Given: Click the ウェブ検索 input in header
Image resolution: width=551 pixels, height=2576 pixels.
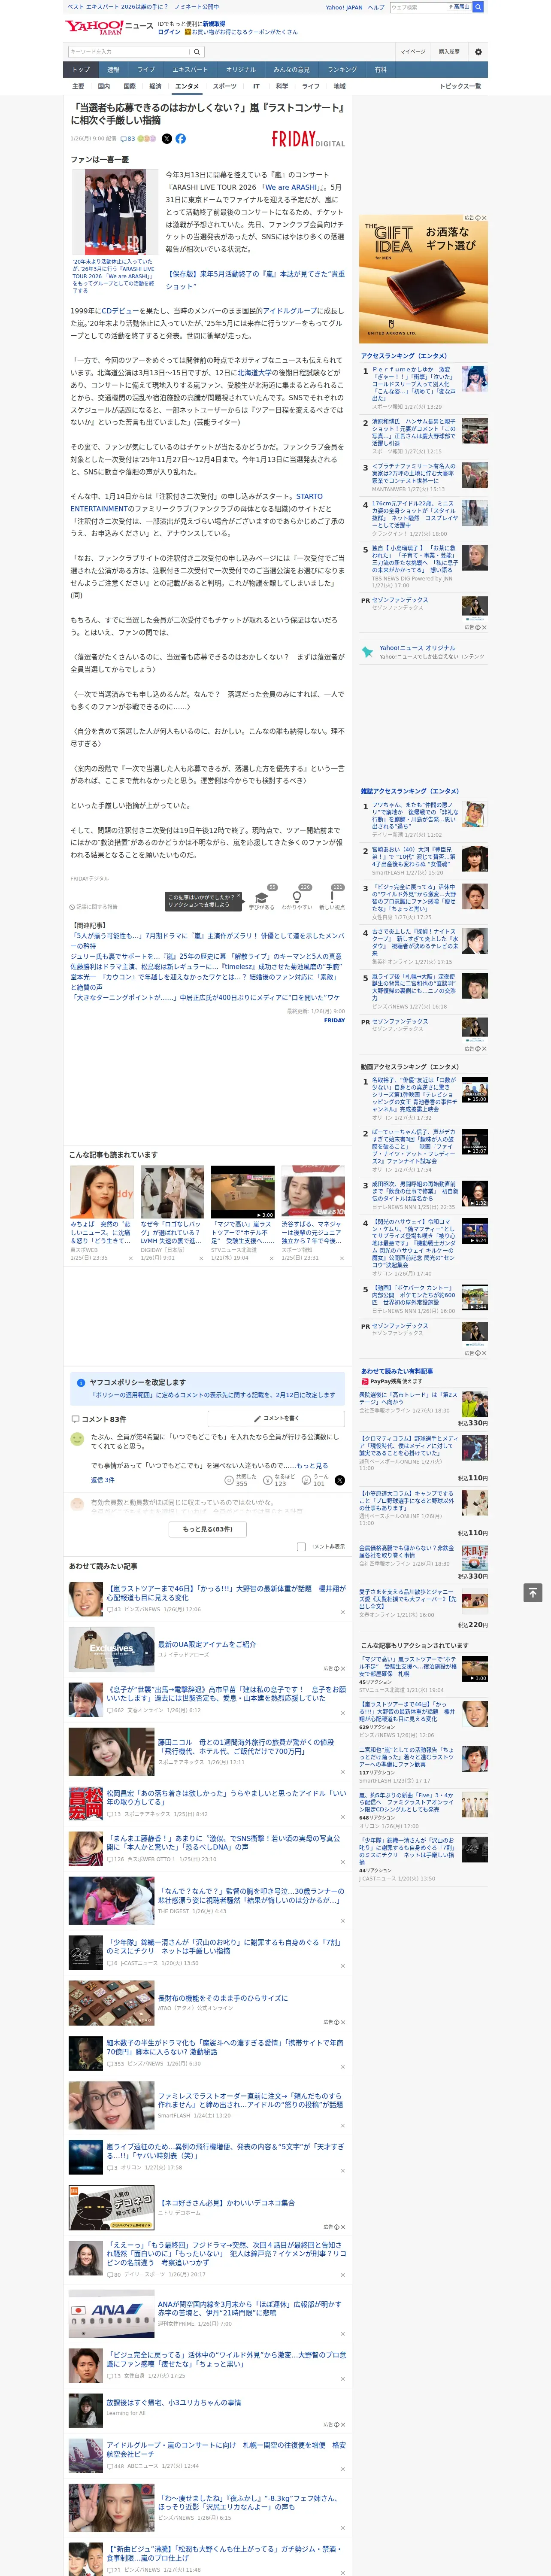Looking at the screenshot, I should [x=418, y=7].
